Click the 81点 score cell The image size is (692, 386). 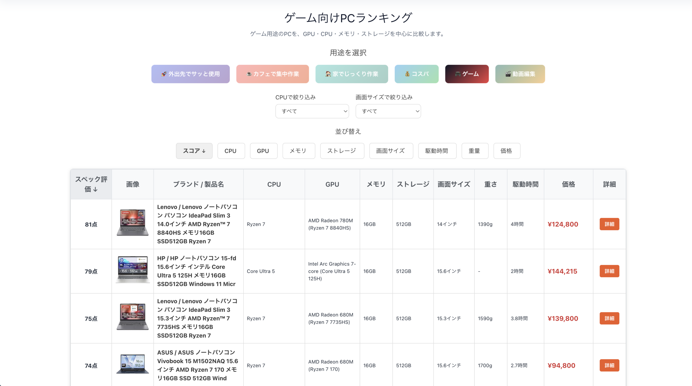point(91,224)
